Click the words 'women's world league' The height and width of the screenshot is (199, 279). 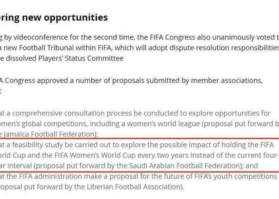click(163, 124)
